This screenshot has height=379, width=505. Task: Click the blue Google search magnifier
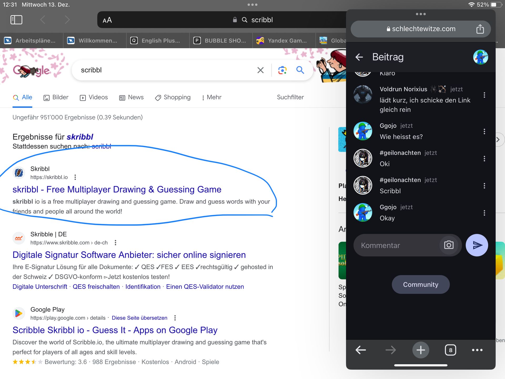tap(300, 70)
